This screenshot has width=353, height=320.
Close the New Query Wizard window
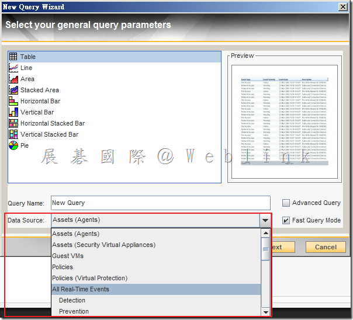pyautogui.click(x=345, y=7)
